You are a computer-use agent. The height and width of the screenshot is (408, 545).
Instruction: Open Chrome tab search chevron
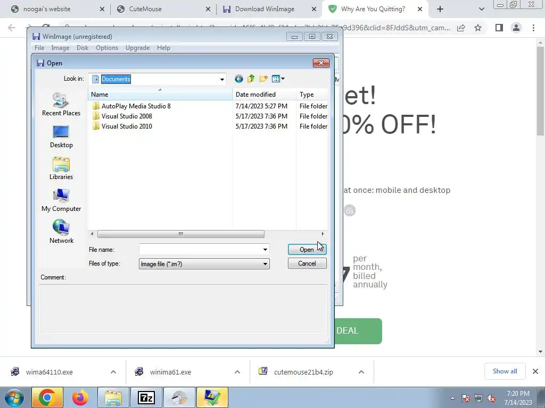(481, 10)
